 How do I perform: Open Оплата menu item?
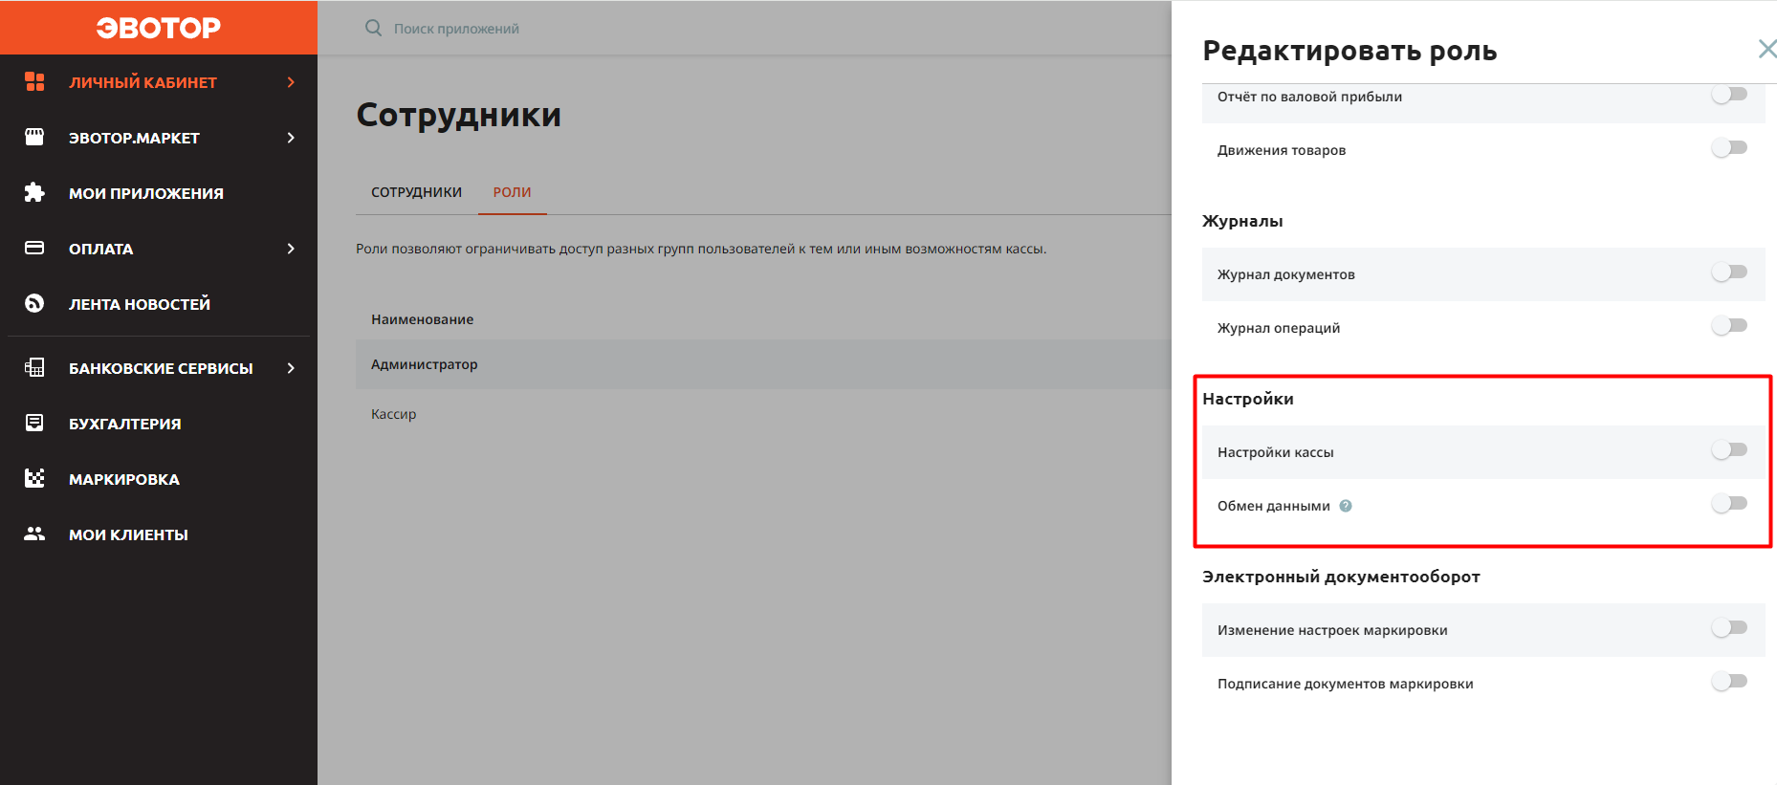point(159,249)
